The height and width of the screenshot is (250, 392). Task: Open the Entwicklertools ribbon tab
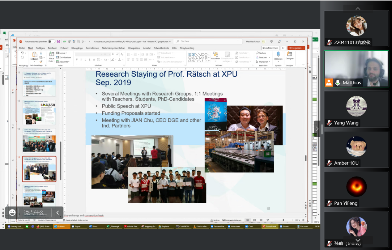(161, 48)
